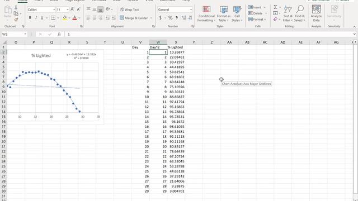358x201 pixels.
Task: Open Format cells menu
Action: [257, 20]
